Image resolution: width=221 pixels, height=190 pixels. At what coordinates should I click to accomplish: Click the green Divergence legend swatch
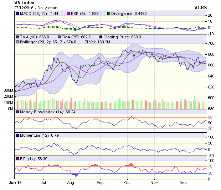109,14
